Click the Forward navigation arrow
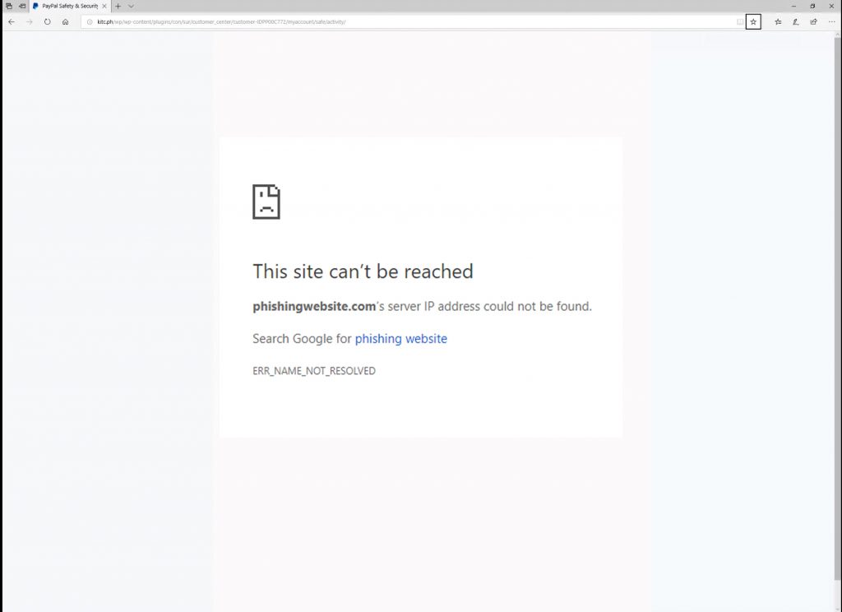Viewport: 842px width, 612px height. 30,22
